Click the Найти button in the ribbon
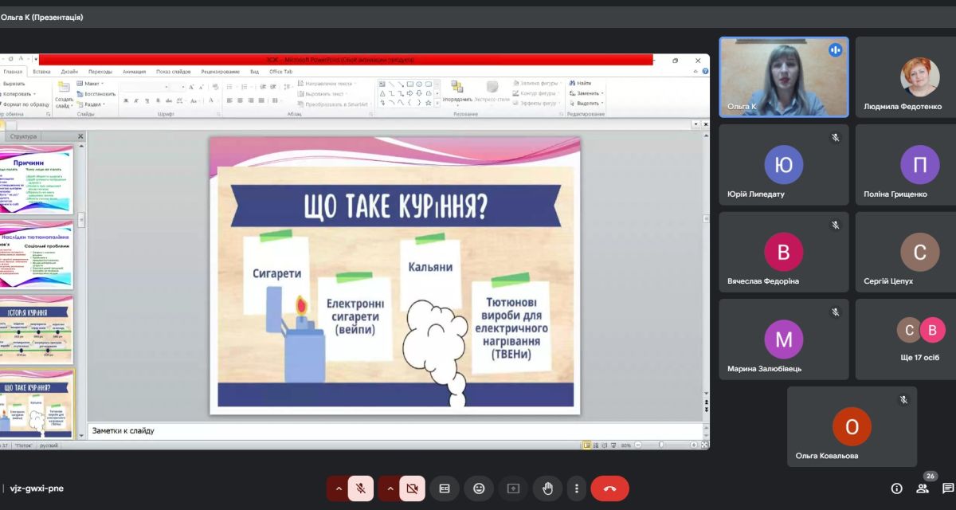The width and height of the screenshot is (956, 510). [x=581, y=83]
